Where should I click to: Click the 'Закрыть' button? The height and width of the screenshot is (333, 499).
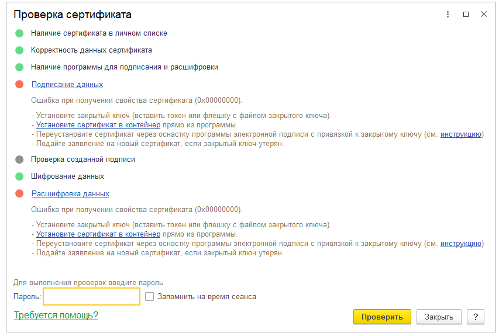tap(439, 317)
